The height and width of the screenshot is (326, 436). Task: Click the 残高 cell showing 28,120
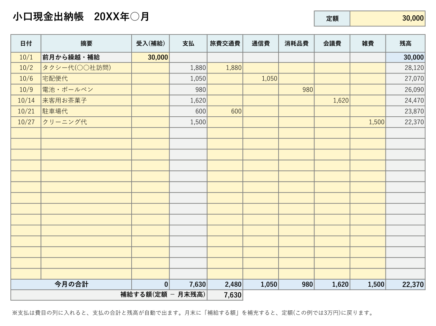[x=405, y=68]
